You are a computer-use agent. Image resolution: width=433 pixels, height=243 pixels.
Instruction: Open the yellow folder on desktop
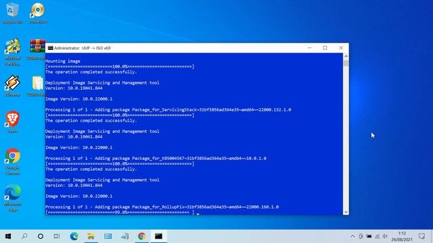[x=37, y=86]
